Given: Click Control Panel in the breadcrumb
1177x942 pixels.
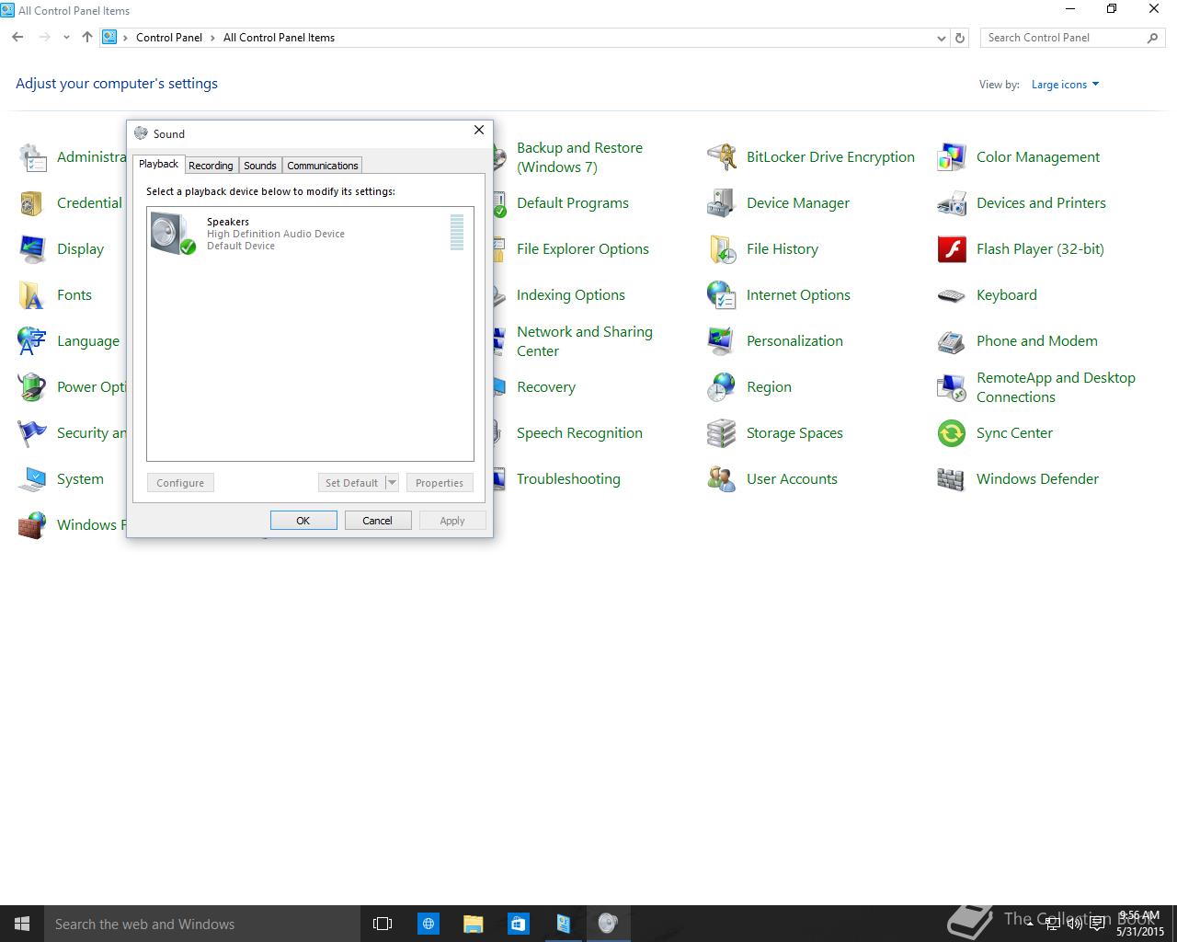Looking at the screenshot, I should click(169, 38).
